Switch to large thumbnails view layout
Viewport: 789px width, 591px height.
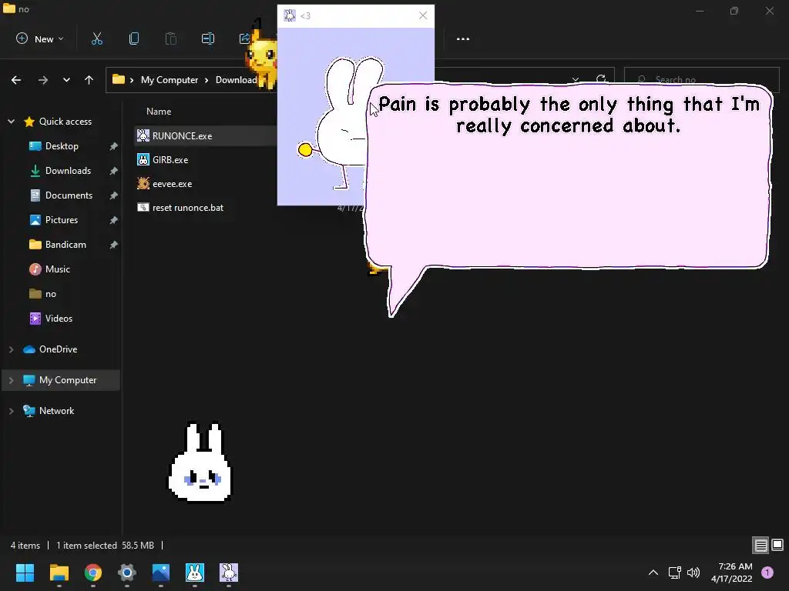[777, 545]
